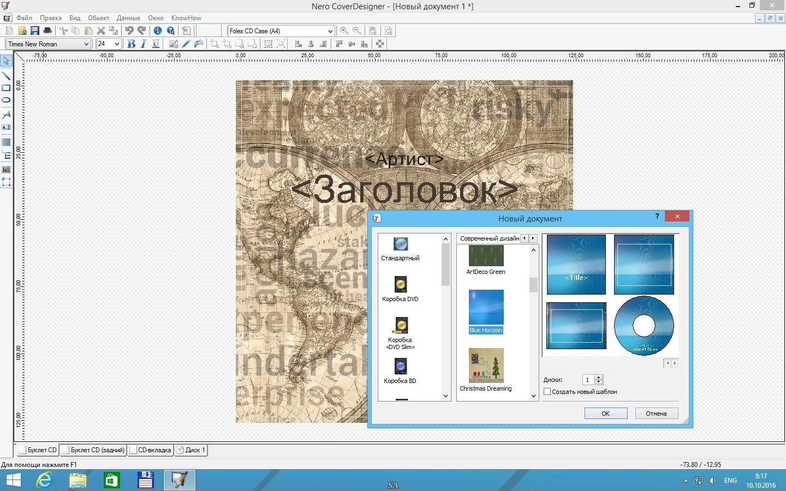This screenshot has height=491, width=786.
Task: Choose the Коробка BD document type
Action: point(401,372)
